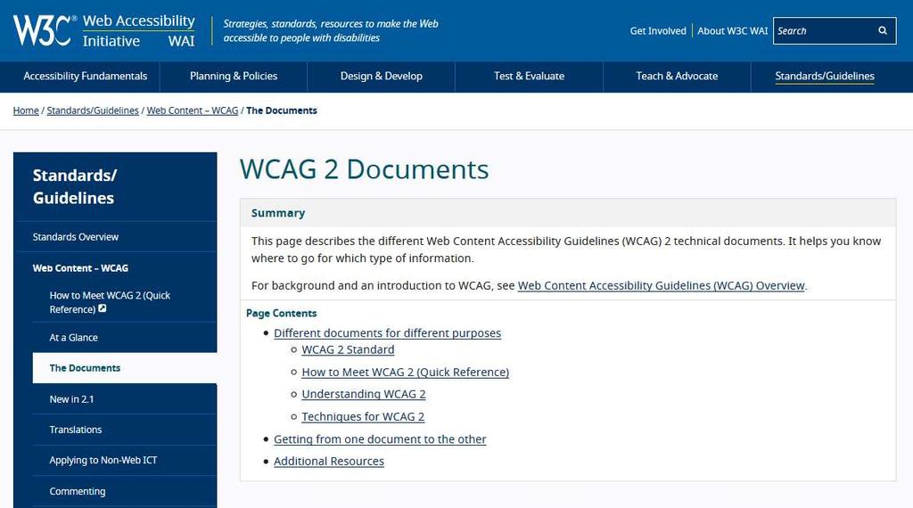Click the external link icon after Quick Reference
Screen dimensions: 913x508
(x=103, y=308)
